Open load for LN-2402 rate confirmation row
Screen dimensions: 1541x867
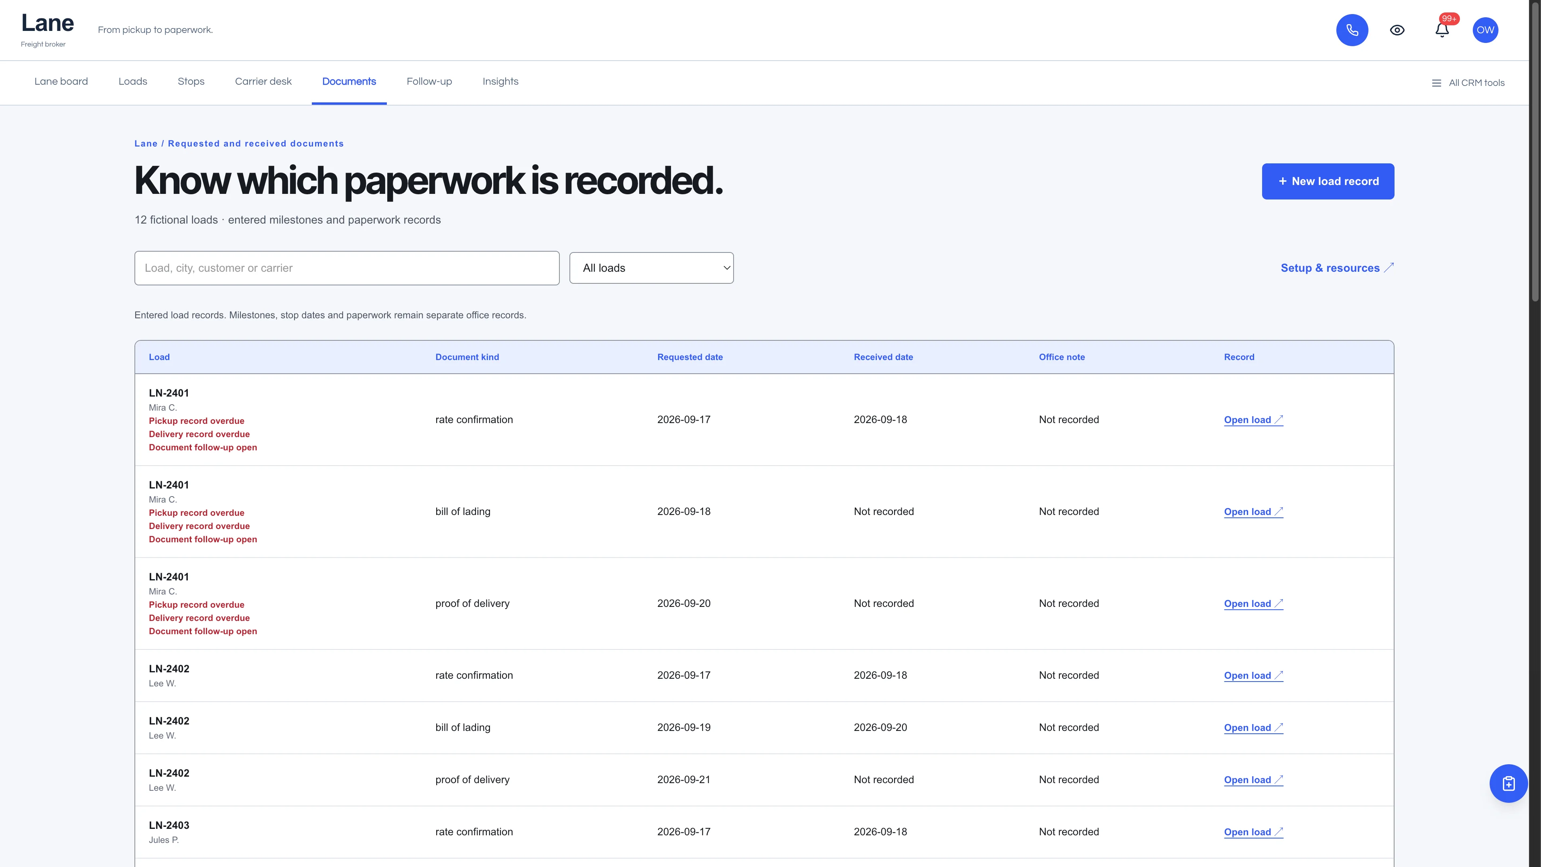(1253, 676)
